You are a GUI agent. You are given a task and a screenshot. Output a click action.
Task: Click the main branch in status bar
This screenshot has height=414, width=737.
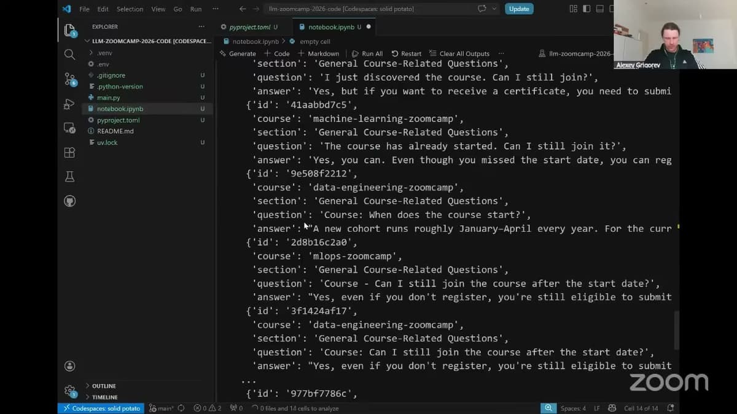tap(162, 408)
